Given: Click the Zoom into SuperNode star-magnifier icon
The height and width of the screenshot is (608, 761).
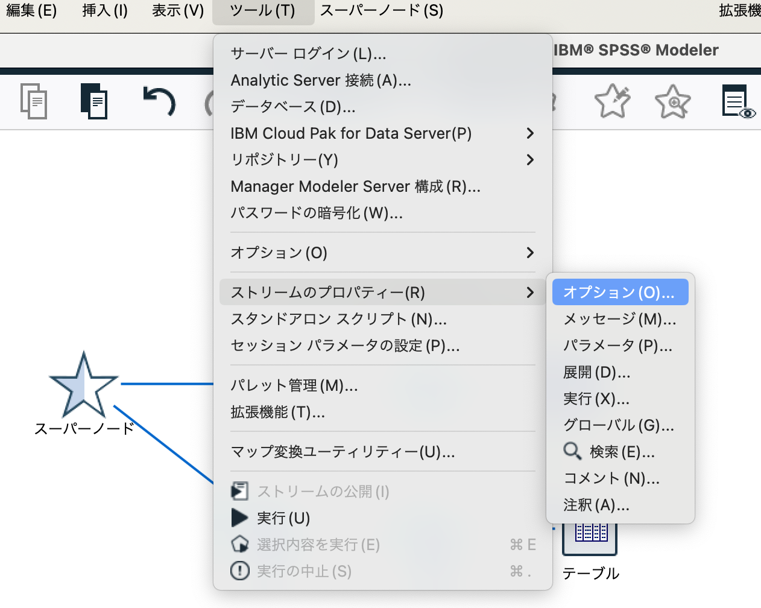Looking at the screenshot, I should point(672,101).
